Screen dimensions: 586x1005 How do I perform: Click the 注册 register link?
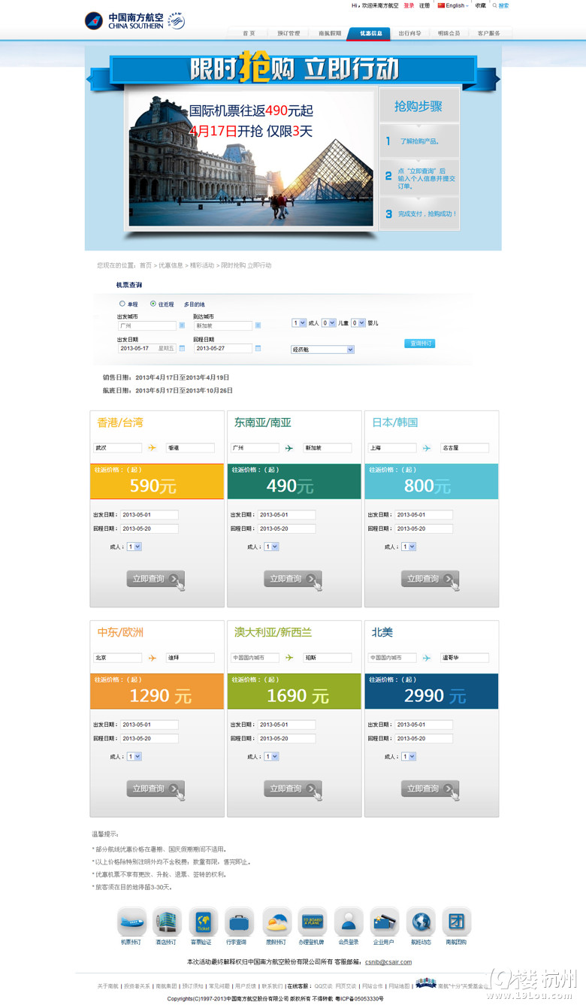click(x=424, y=5)
